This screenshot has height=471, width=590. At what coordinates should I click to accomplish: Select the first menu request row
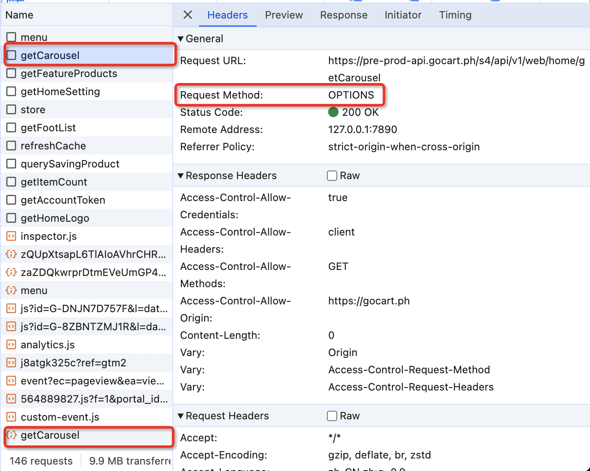pyautogui.click(x=87, y=37)
